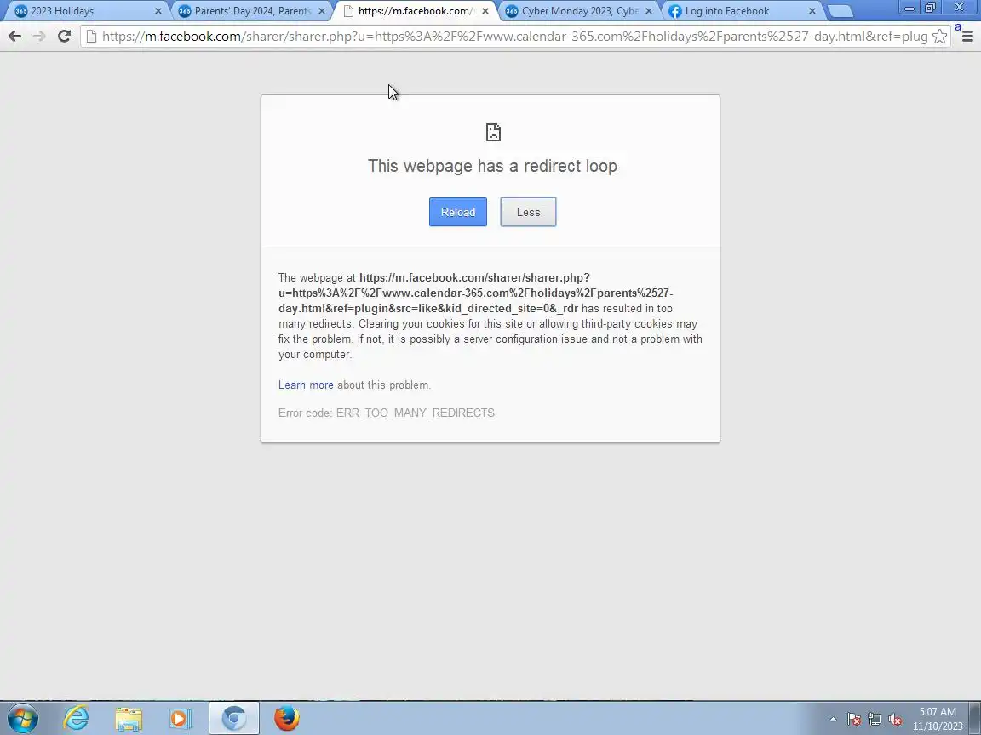Switch to Log into Facebook tab
This screenshot has width=981, height=735.
tap(741, 10)
